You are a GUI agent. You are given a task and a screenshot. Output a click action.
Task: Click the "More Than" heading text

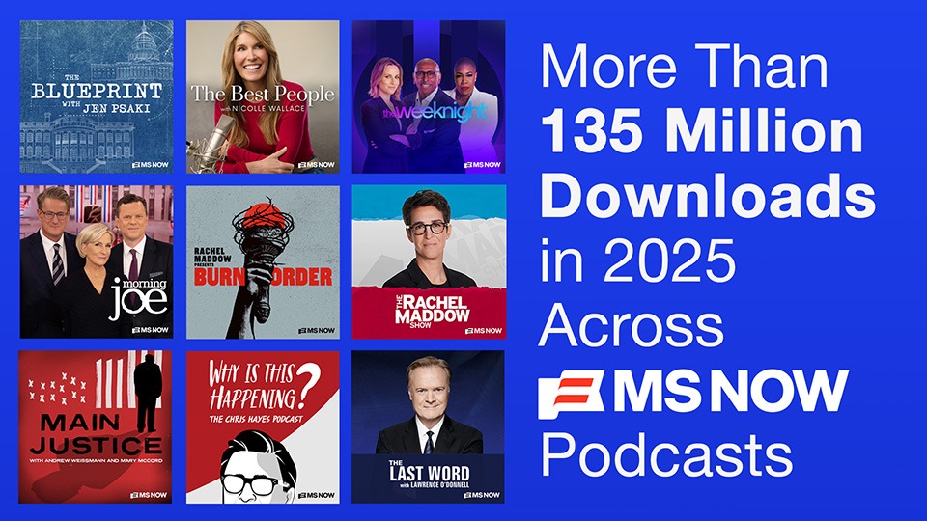tap(684, 71)
